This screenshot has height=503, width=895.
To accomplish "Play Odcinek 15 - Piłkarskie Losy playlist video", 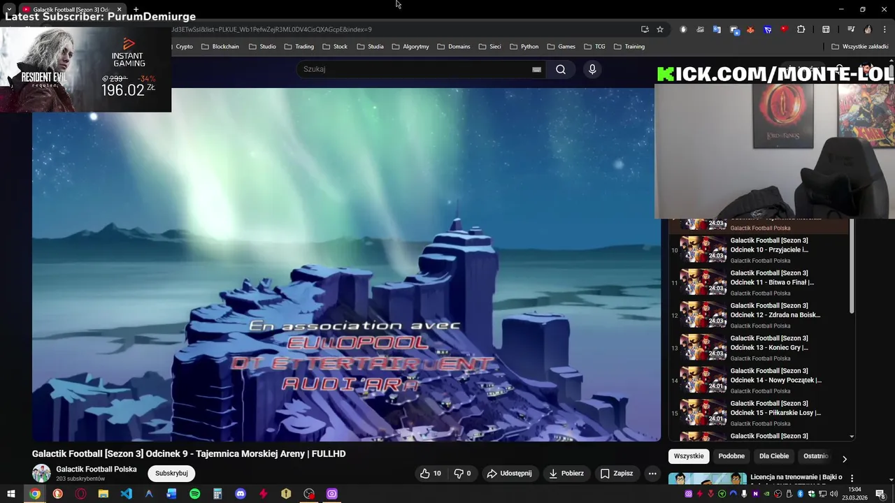I will click(760, 413).
